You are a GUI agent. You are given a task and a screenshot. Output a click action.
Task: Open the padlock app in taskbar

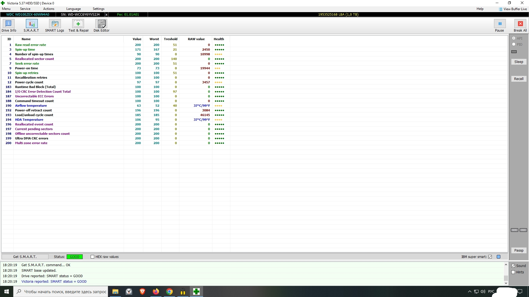[x=183, y=291]
